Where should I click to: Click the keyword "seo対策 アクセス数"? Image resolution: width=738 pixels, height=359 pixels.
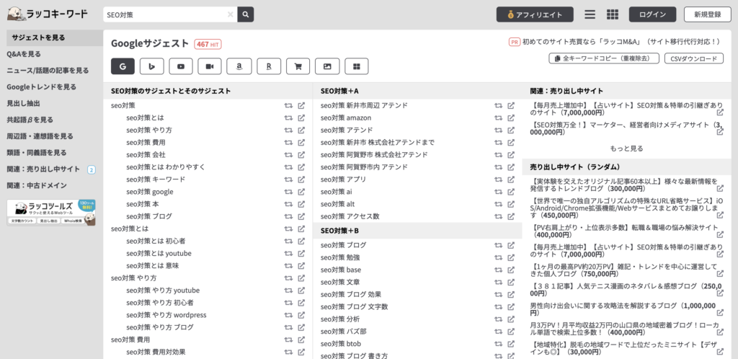350,216
